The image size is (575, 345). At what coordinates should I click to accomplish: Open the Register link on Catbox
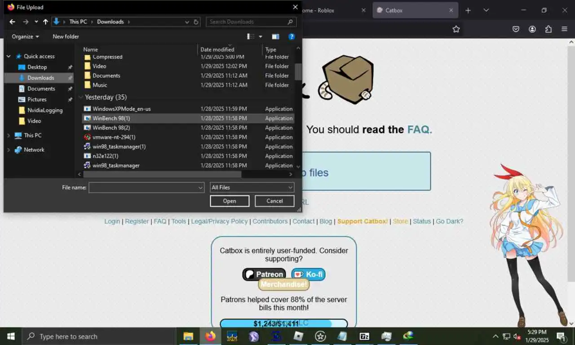point(137,221)
